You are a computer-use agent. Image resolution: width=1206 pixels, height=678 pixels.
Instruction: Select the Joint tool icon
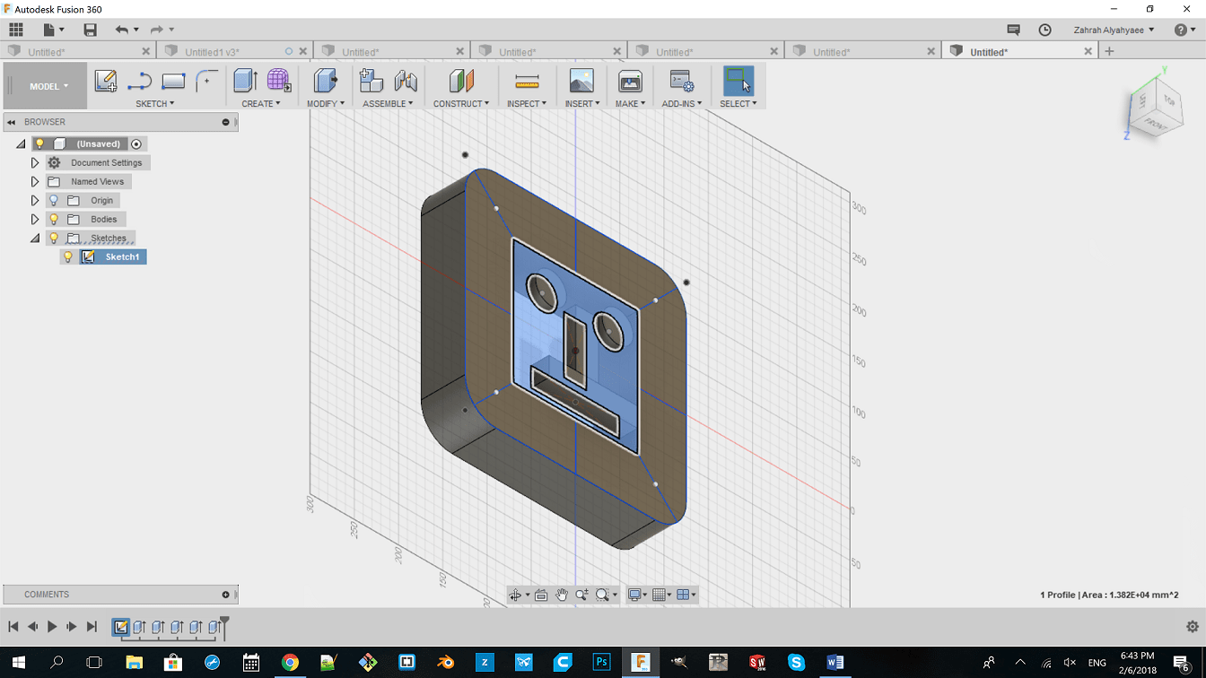pos(406,81)
